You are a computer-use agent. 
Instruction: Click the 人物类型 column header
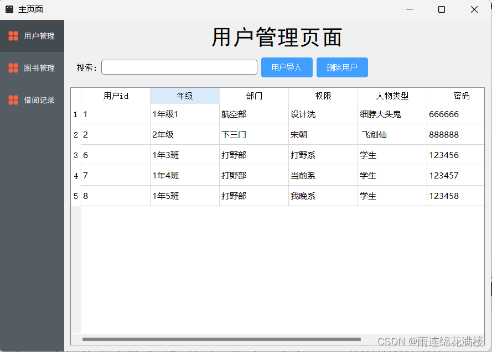392,96
